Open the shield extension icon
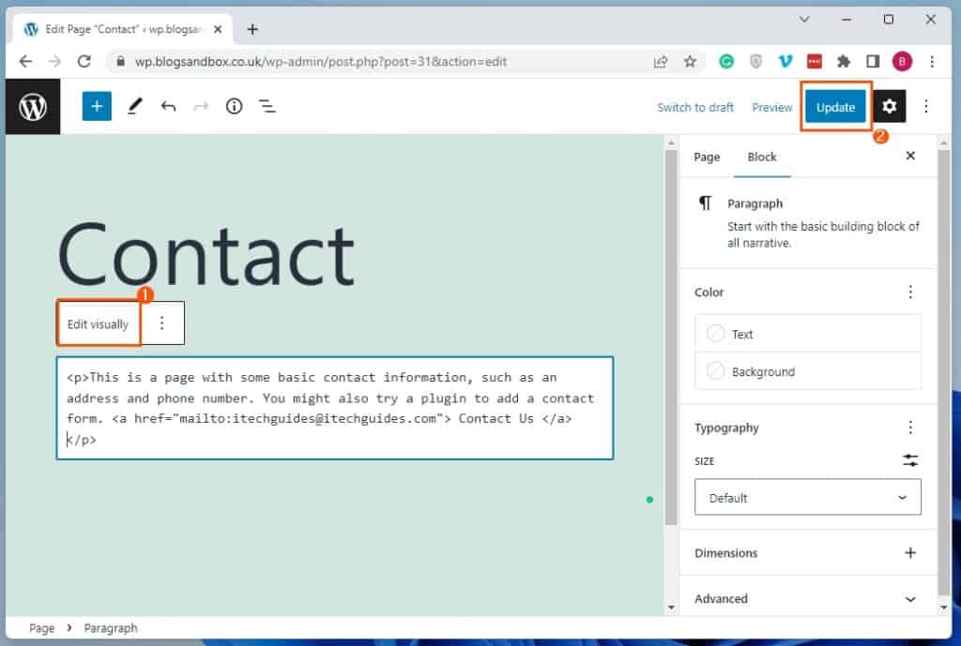 pyautogui.click(x=755, y=61)
